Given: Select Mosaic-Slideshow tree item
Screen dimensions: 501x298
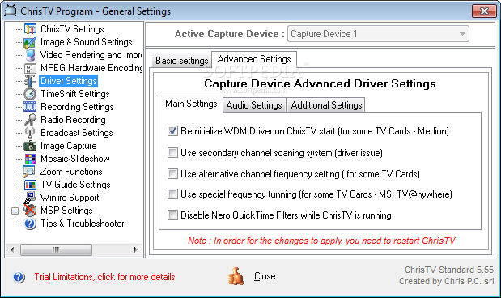Looking at the screenshot, I should click(x=75, y=159).
